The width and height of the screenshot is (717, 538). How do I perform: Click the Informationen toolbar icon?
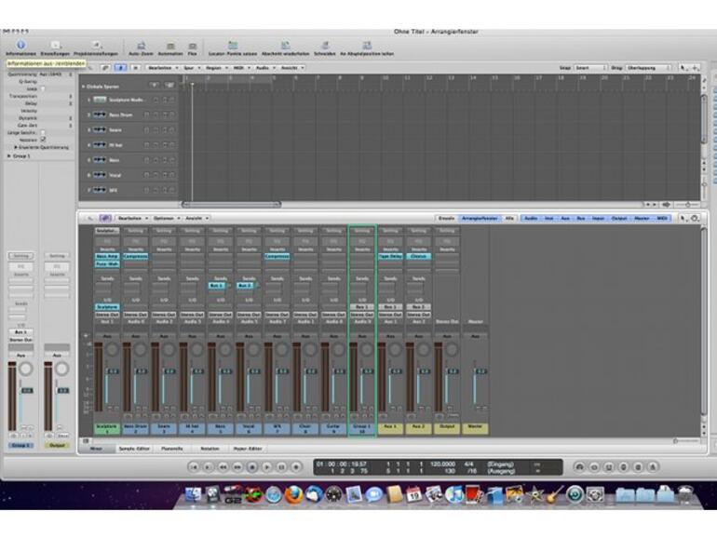click(x=20, y=45)
